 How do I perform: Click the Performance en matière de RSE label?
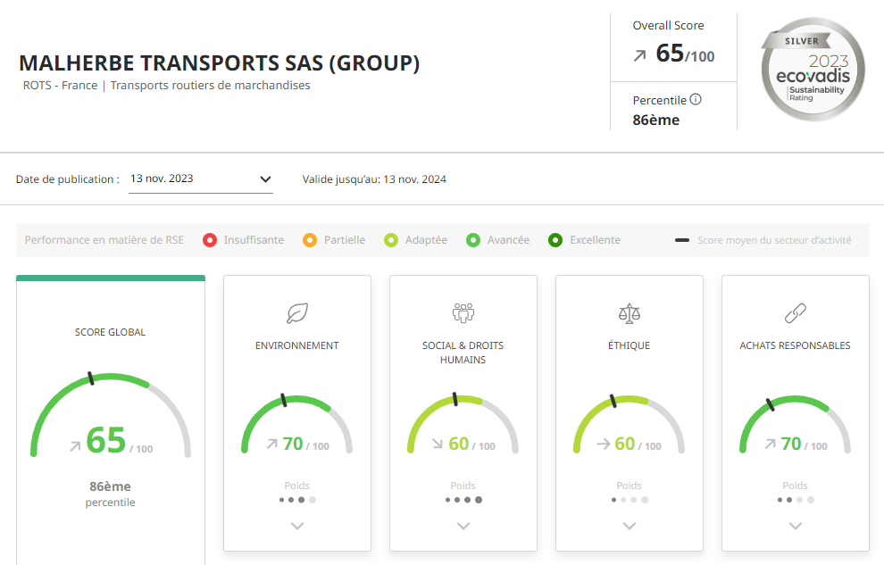104,240
